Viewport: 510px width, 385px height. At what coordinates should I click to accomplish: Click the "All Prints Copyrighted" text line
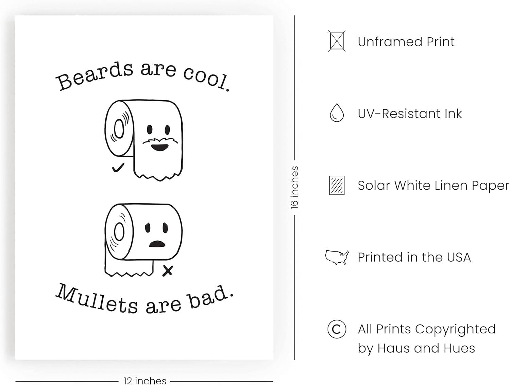pos(426,329)
